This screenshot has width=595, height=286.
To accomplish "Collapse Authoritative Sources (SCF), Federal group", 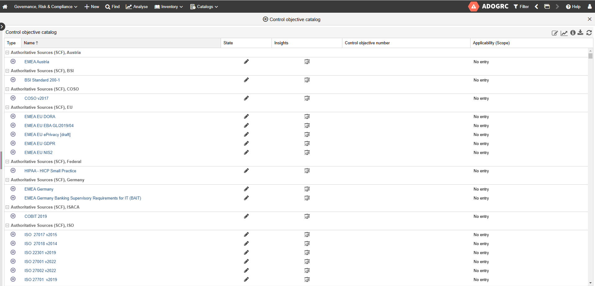I will pos(7,162).
